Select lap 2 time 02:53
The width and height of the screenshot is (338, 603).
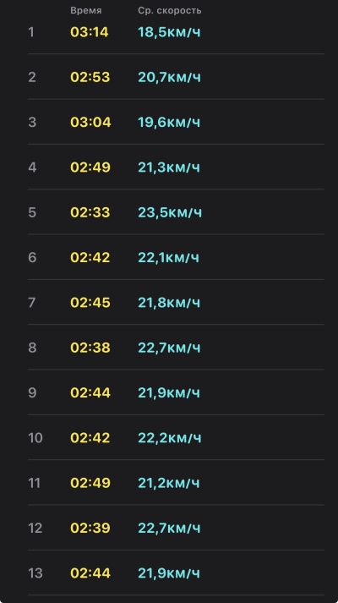point(90,77)
